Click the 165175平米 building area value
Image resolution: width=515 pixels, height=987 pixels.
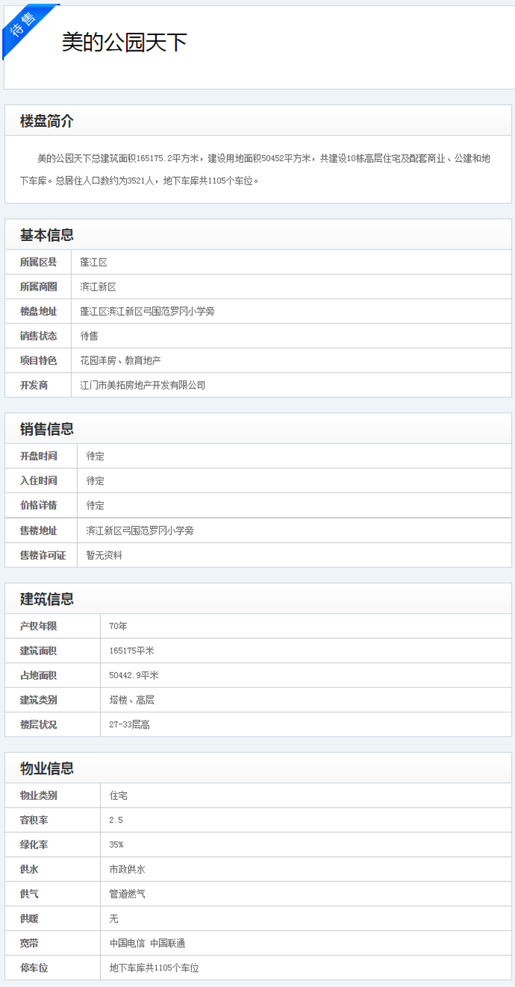coord(132,651)
